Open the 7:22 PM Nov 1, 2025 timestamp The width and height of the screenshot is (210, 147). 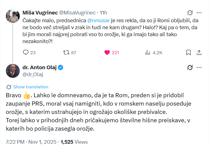pyautogui.click(x=30, y=141)
